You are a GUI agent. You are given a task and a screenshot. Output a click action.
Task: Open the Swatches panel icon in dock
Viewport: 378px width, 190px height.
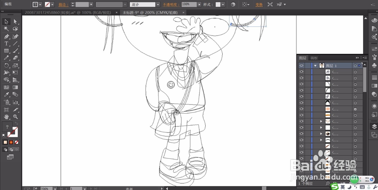[374, 49]
